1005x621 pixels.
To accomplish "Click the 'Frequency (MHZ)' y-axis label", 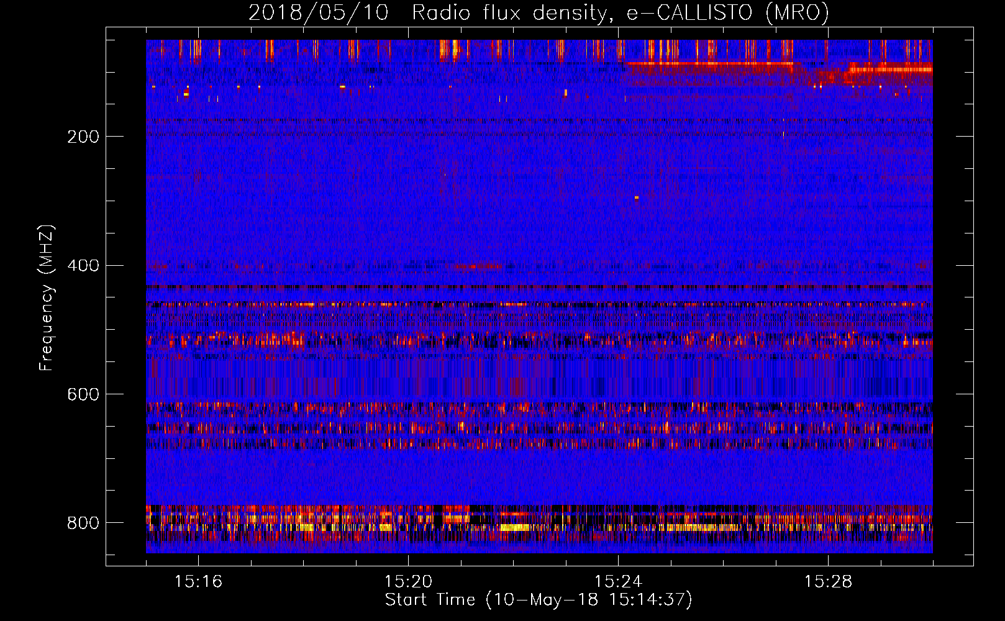I will tap(47, 298).
